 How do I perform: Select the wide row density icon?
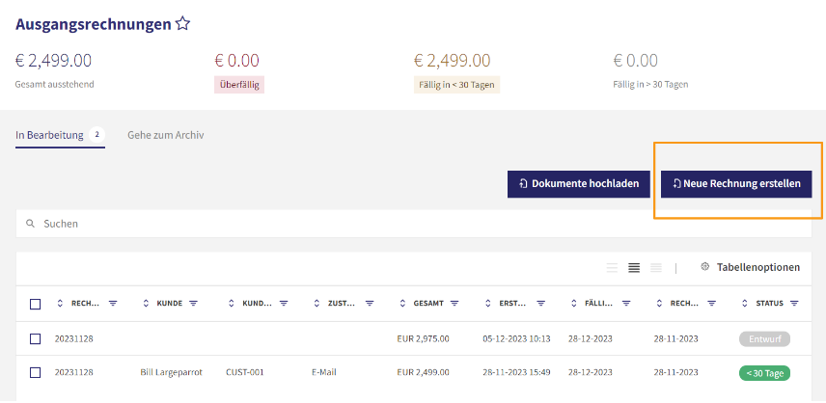612,268
